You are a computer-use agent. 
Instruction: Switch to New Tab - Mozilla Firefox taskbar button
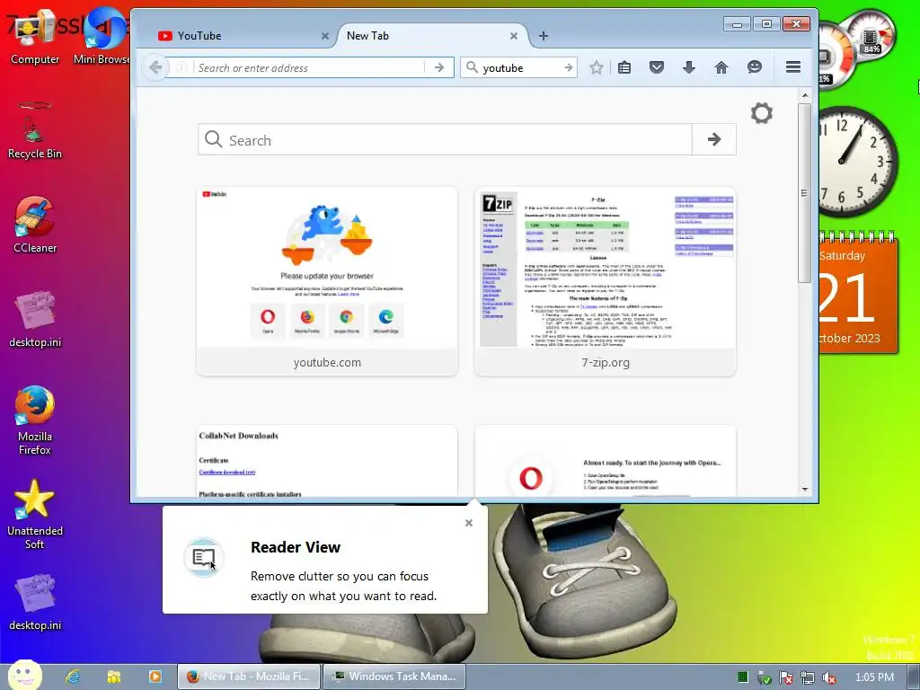click(x=249, y=677)
